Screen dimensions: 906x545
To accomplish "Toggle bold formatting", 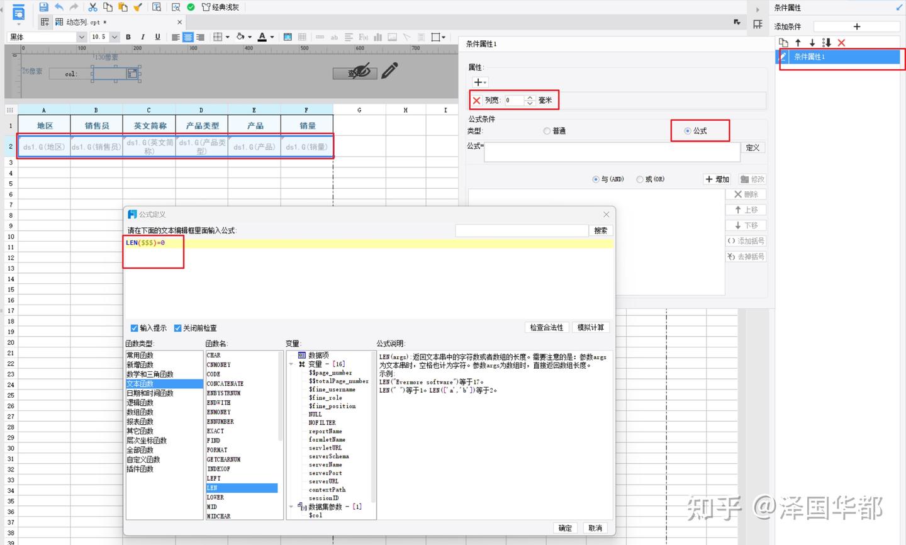I will pos(128,37).
